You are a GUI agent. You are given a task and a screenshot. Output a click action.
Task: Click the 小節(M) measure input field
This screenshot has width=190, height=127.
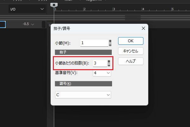94,43
